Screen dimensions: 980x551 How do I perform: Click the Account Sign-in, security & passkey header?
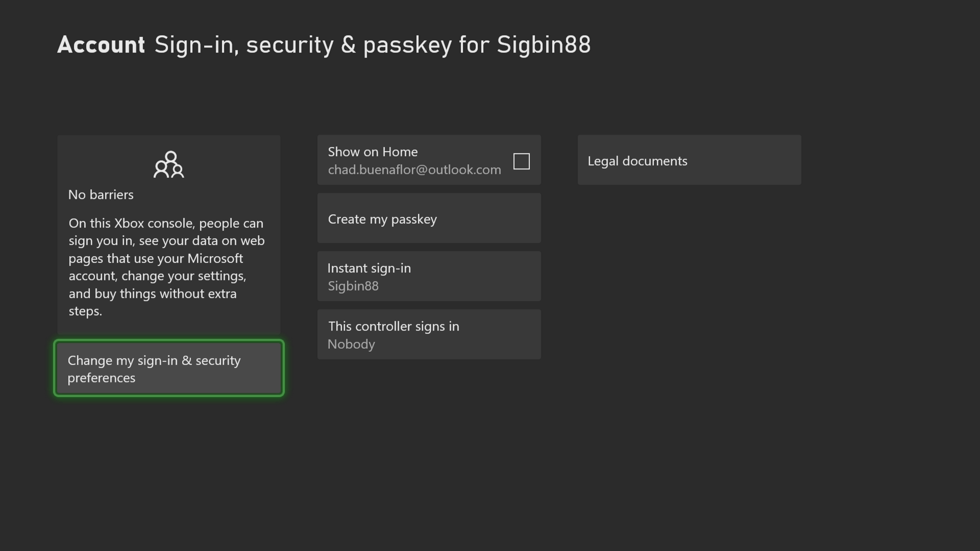click(x=324, y=44)
